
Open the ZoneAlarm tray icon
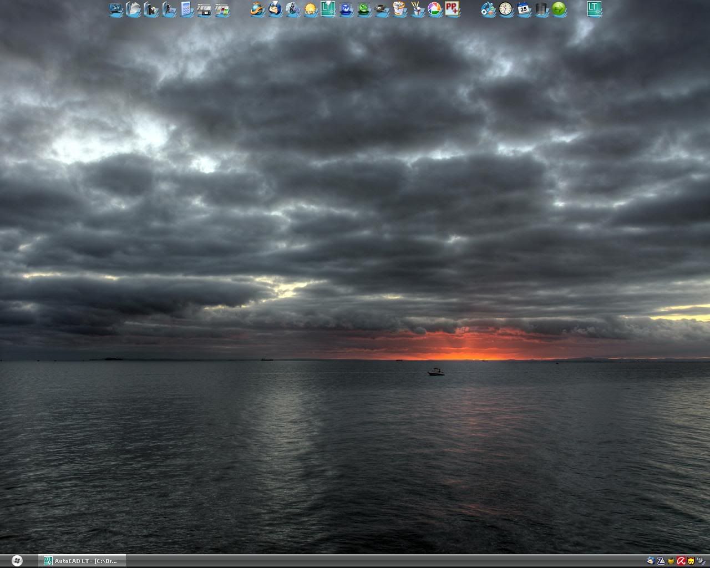[661, 561]
